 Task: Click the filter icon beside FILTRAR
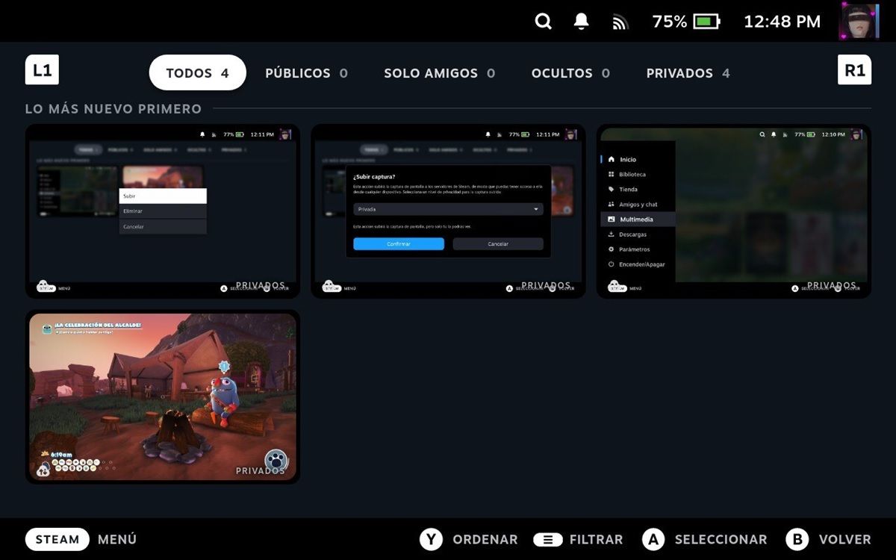[548, 539]
